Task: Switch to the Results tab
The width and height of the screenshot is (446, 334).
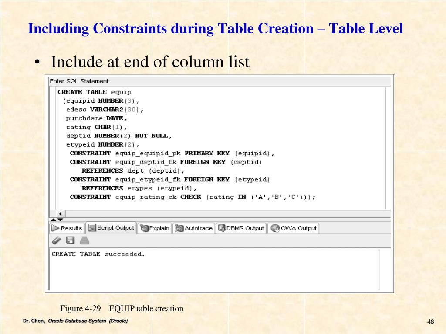Action: coord(67,228)
